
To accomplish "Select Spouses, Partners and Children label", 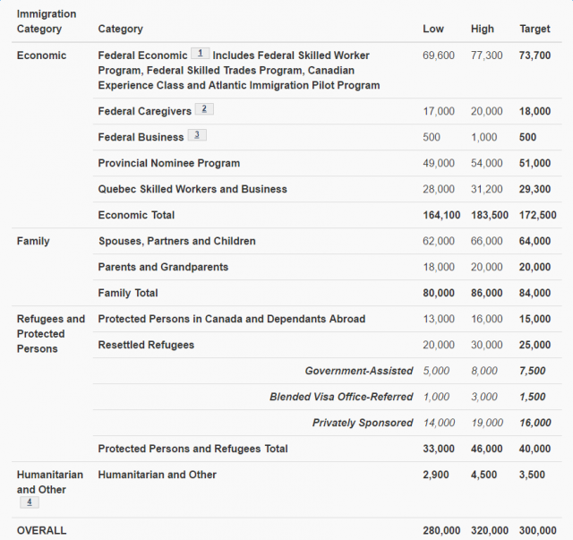I will pyautogui.click(x=176, y=241).
